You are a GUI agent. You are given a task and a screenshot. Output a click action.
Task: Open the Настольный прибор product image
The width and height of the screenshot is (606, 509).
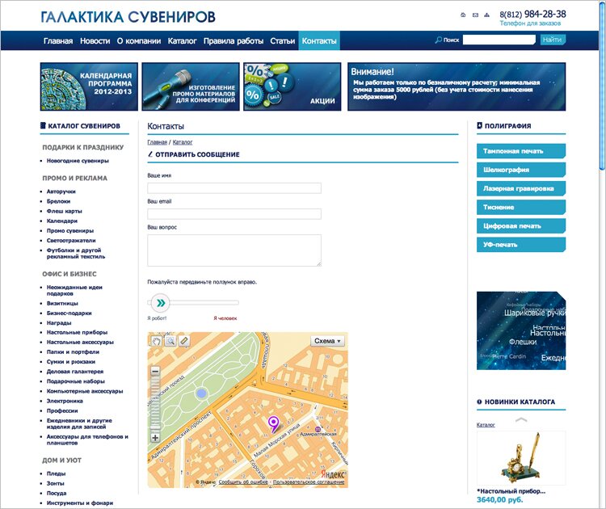click(x=521, y=458)
